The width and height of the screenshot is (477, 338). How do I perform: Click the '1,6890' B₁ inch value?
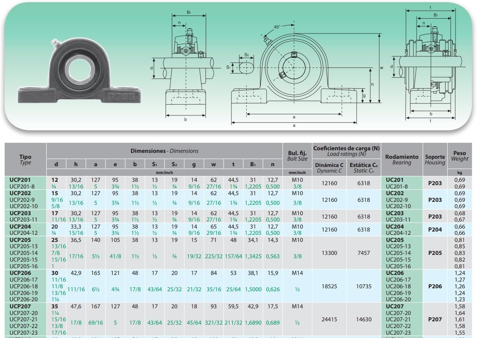pyautogui.click(x=253, y=323)
